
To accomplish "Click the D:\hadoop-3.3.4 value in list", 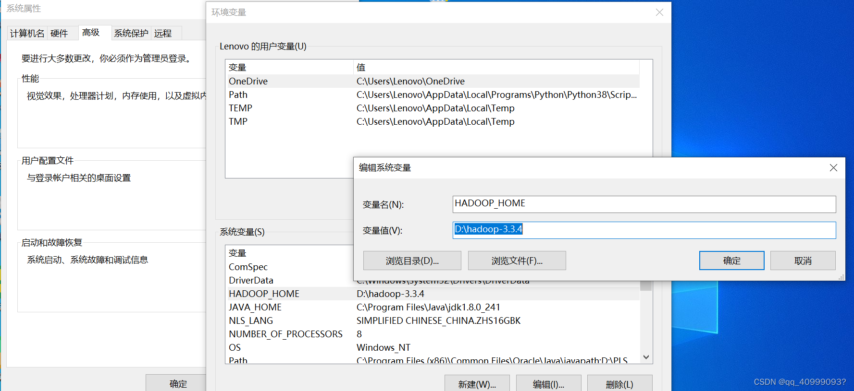I will tap(390, 294).
